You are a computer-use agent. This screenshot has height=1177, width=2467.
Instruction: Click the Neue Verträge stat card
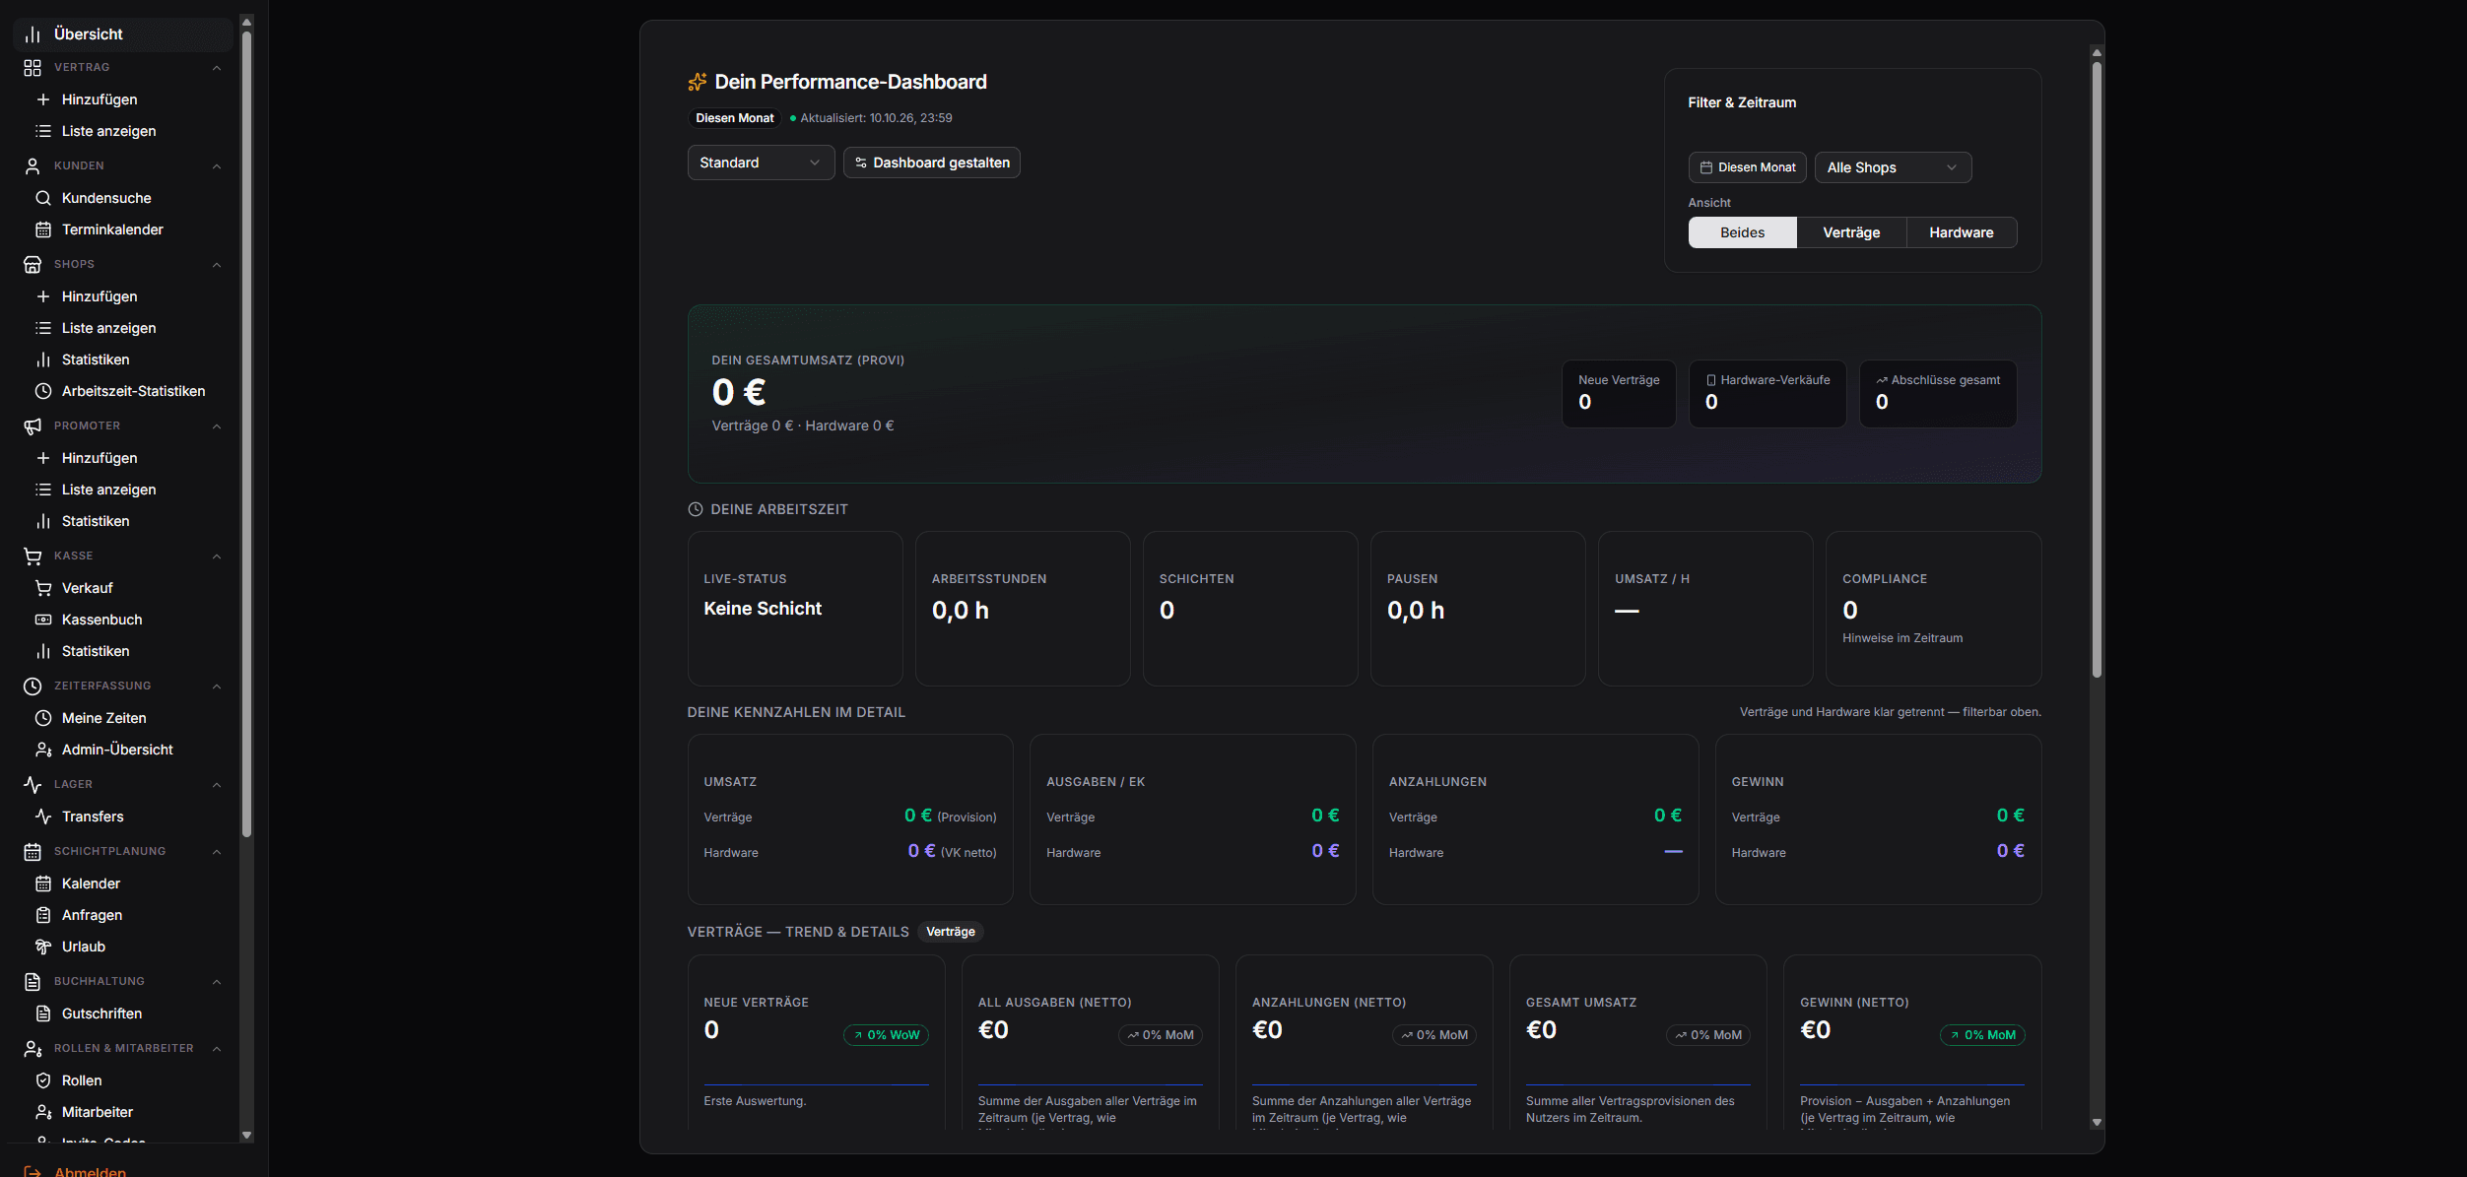tap(1618, 394)
